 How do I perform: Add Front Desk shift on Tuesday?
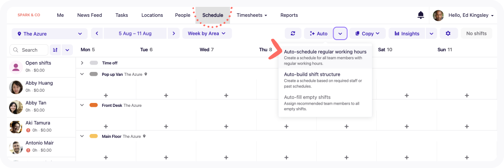coord(166,126)
